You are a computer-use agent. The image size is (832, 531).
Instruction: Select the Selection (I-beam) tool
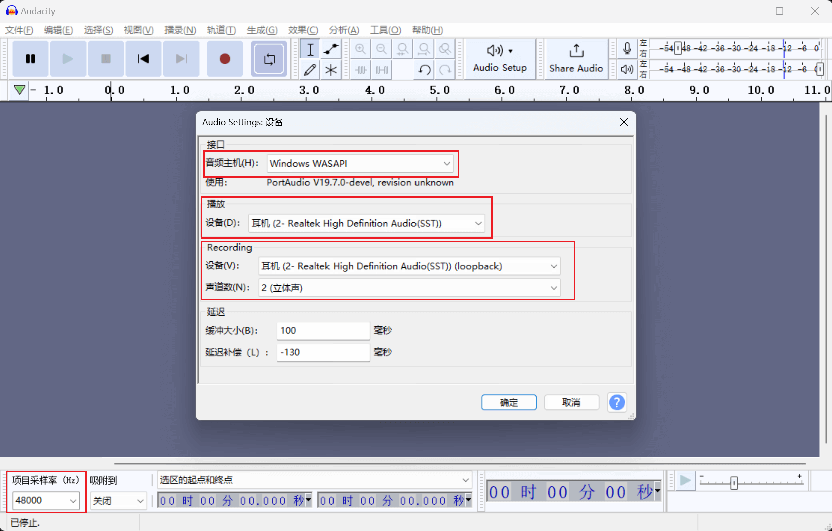click(x=310, y=49)
